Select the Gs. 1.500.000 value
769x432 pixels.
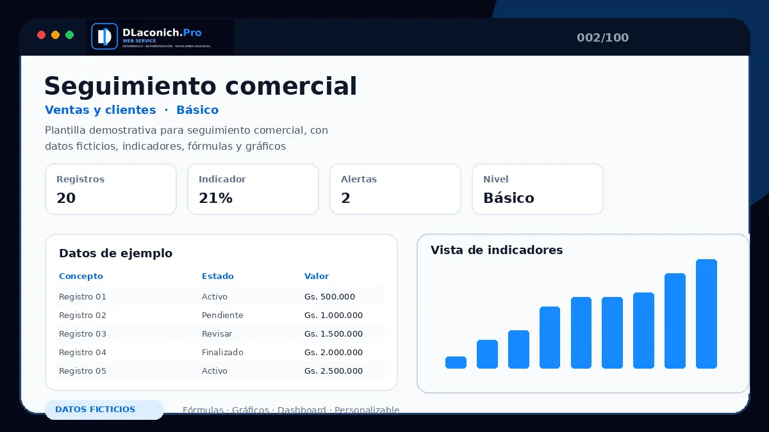[x=334, y=334]
